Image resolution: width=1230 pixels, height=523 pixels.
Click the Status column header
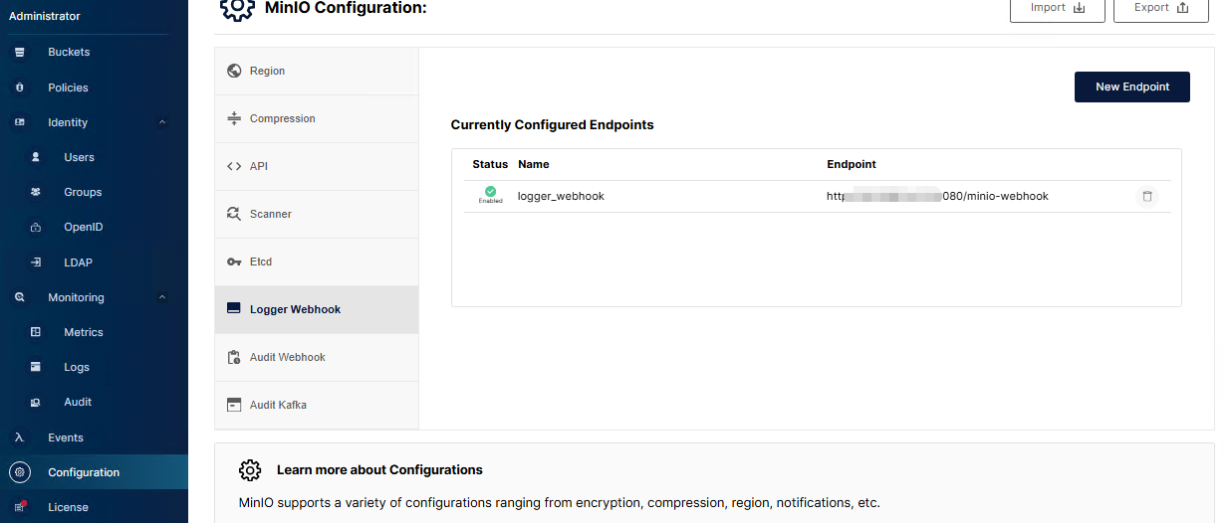[x=490, y=164]
